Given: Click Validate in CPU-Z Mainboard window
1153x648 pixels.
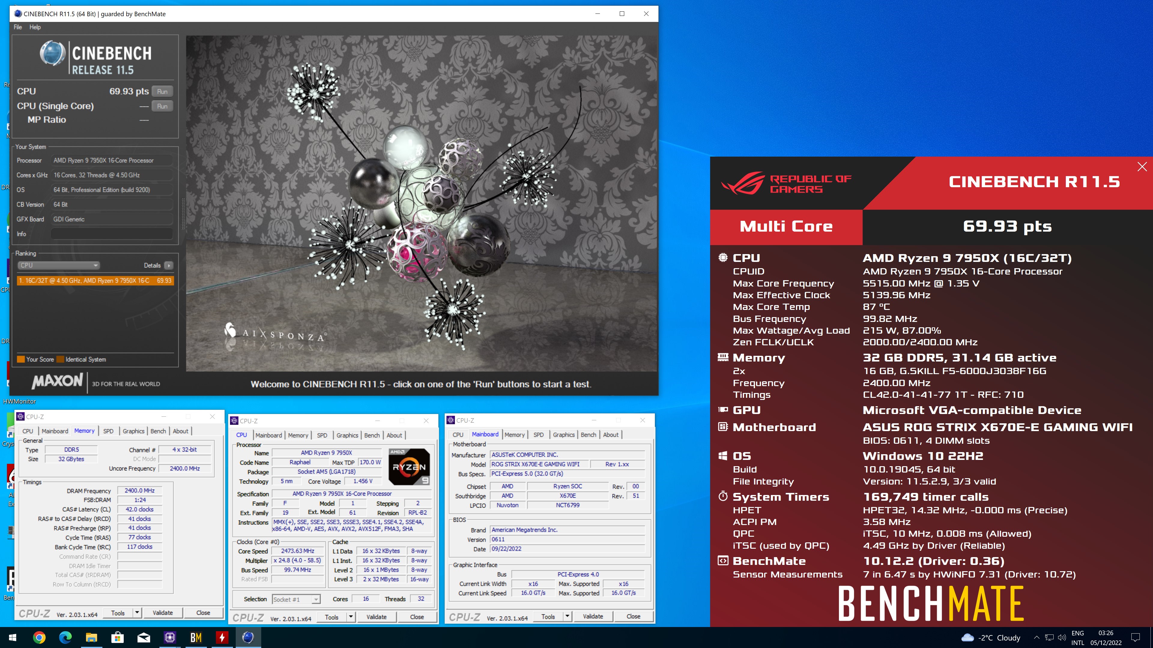Looking at the screenshot, I should [593, 616].
